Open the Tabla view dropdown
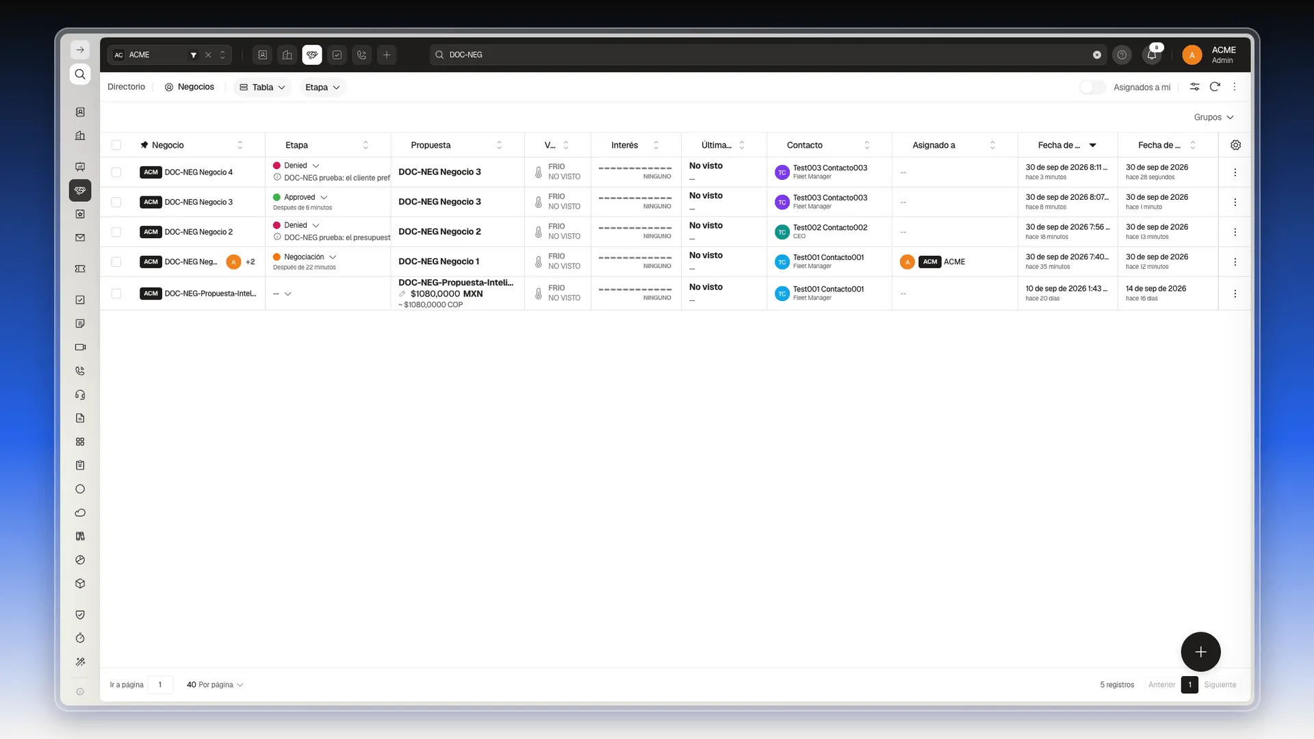 pyautogui.click(x=263, y=88)
